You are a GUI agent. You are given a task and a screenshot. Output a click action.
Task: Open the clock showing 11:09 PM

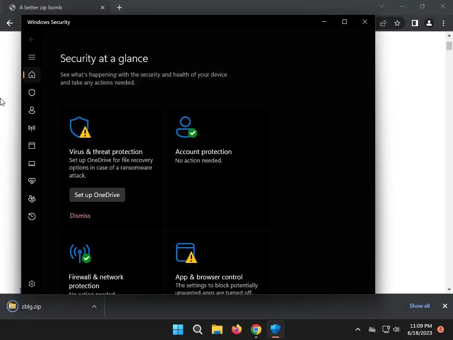click(x=420, y=329)
